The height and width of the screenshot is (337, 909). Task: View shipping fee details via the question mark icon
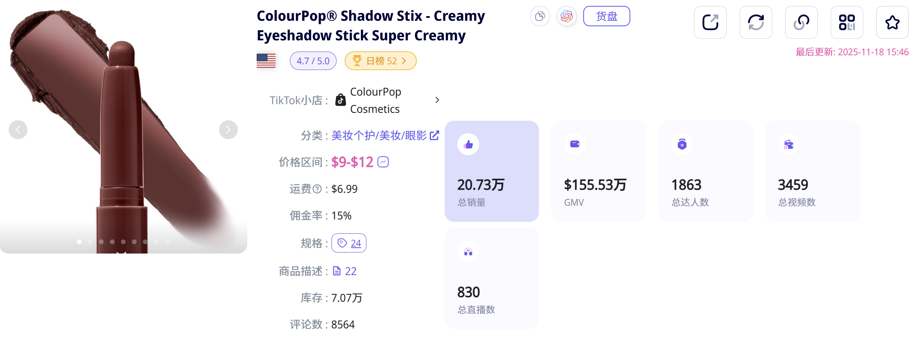[317, 188]
